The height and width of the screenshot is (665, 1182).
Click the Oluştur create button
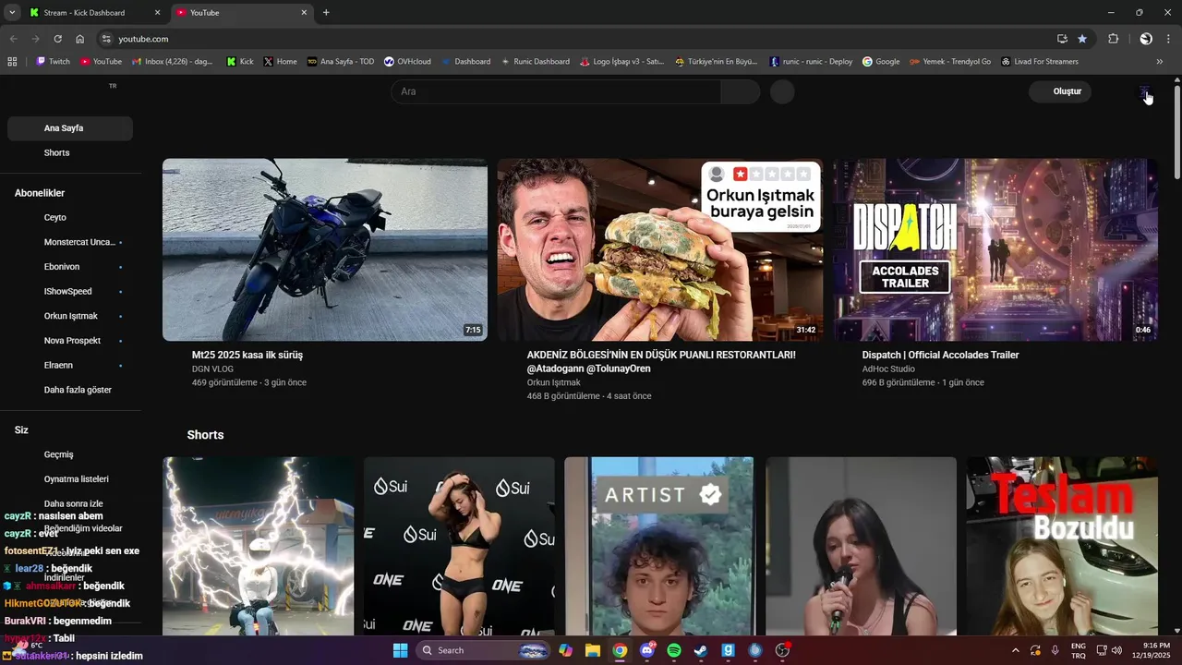(1060, 91)
